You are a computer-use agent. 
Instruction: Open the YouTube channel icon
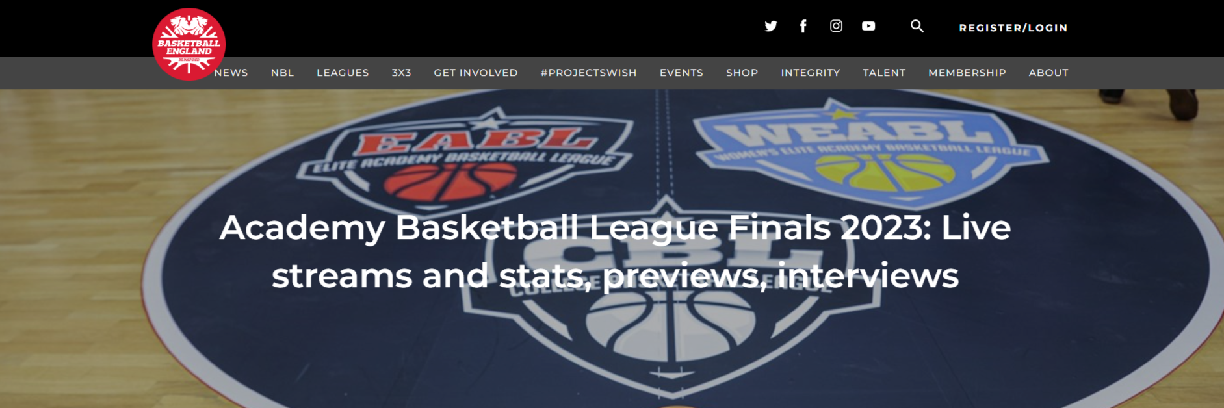coord(868,26)
